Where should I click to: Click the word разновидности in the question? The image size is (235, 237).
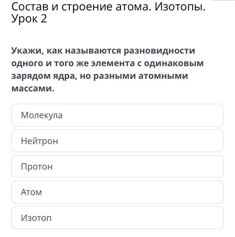[x=159, y=51]
